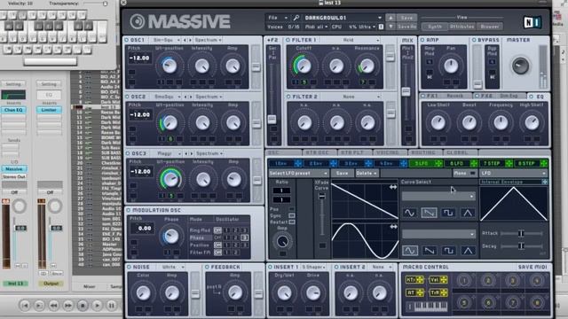Image resolution: width=568 pixels, height=319 pixels.
Task: Open the LFO Delete dropdown
Action: [x=367, y=174]
